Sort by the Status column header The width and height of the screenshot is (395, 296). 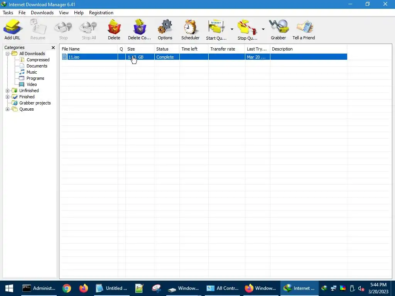tap(167, 49)
